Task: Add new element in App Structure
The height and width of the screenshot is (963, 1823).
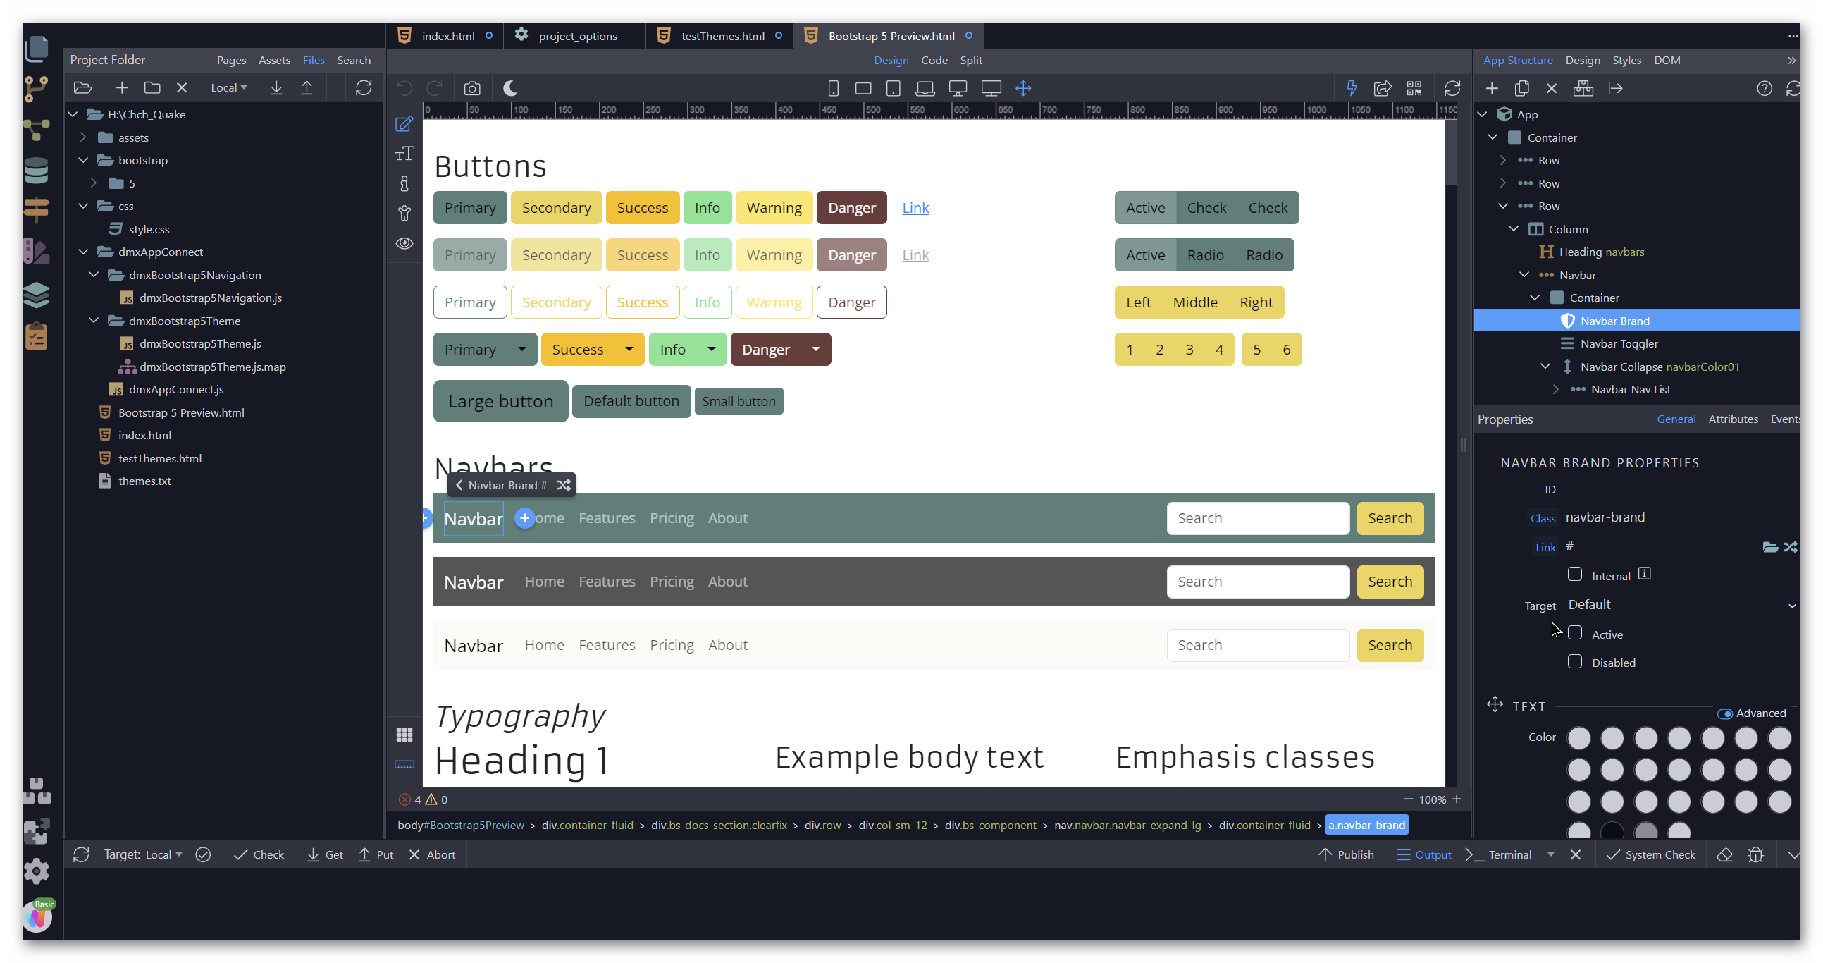Action: click(1492, 88)
